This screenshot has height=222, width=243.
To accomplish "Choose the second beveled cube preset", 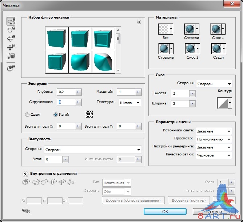I will pyautogui.click(x=80, y=38).
